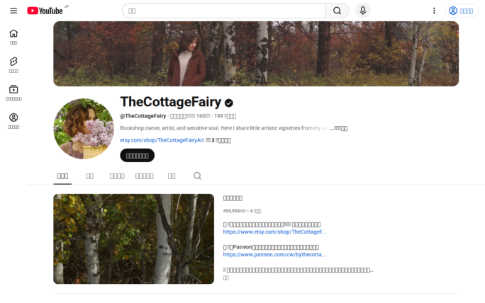This screenshot has width=485, height=303.
Task: Click the black subscribe button
Action: (138, 155)
